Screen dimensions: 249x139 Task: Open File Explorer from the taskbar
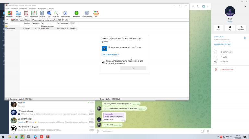click(9, 137)
